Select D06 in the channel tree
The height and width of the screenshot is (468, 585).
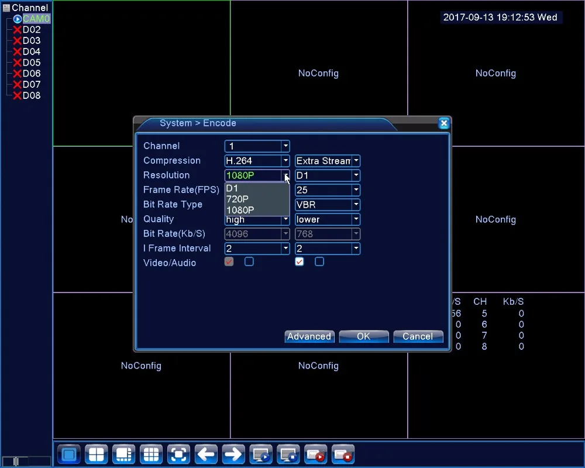(x=32, y=74)
